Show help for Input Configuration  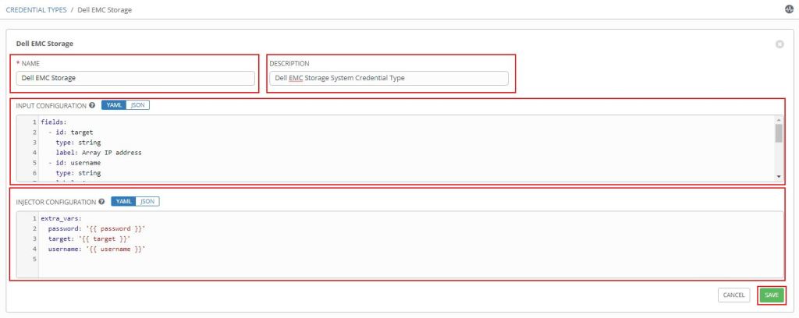[92, 105]
